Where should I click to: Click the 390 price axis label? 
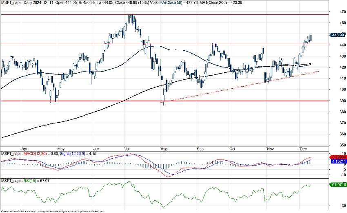coord(343,101)
